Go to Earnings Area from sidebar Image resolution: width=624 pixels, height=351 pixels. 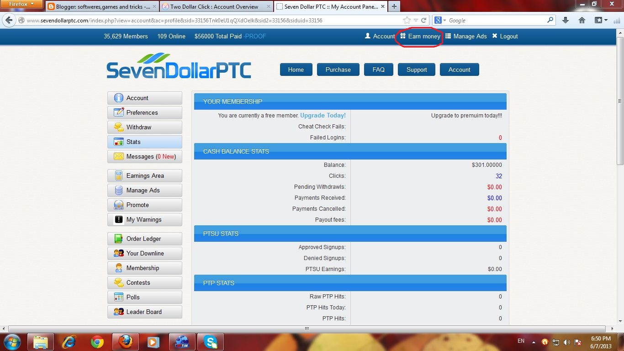click(x=144, y=175)
